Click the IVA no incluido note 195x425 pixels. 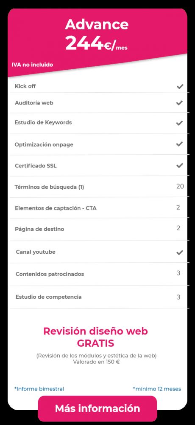point(32,65)
